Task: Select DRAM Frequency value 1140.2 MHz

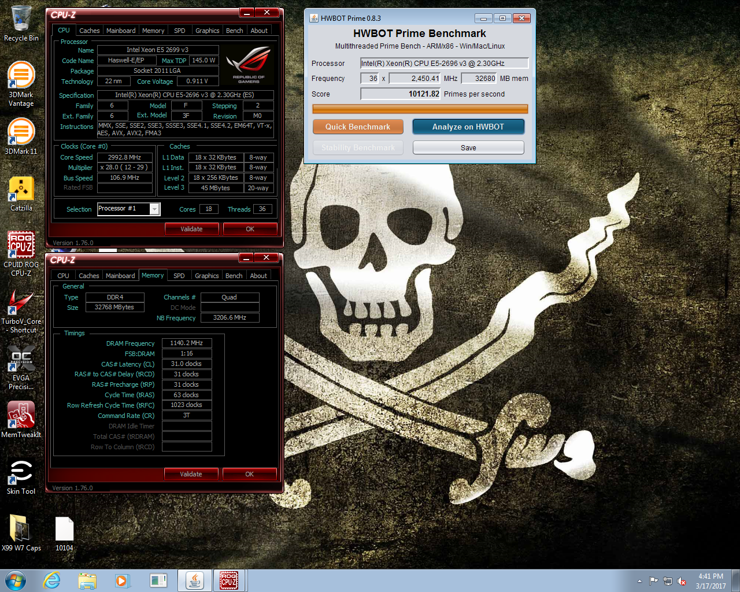Action: pyautogui.click(x=187, y=343)
